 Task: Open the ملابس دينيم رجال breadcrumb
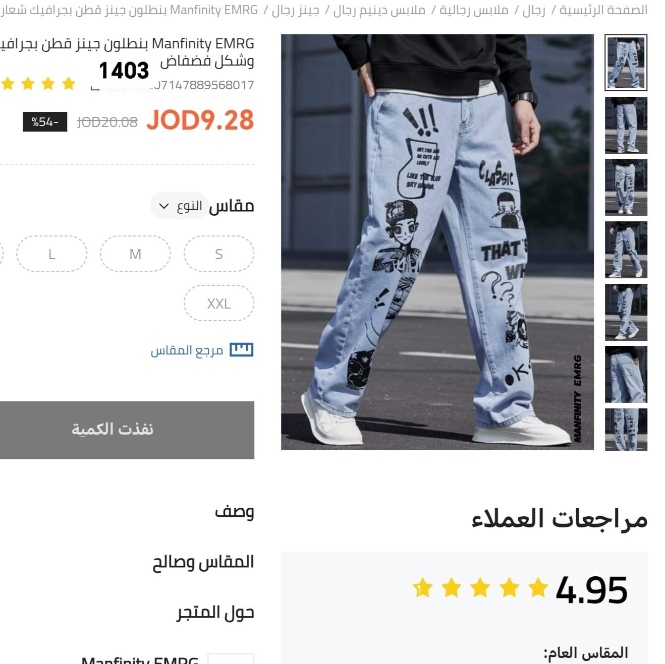tap(379, 10)
